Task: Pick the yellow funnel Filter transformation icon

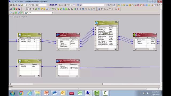Action: 42,9
